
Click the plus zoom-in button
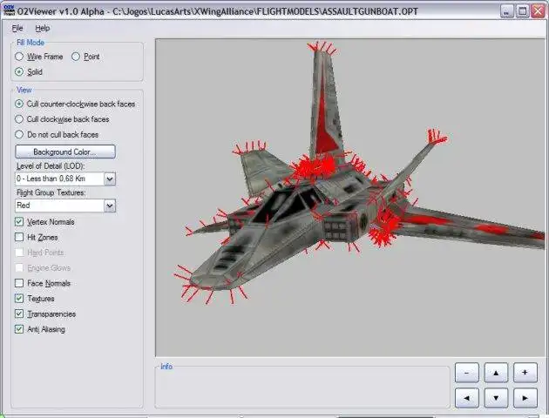click(x=525, y=373)
